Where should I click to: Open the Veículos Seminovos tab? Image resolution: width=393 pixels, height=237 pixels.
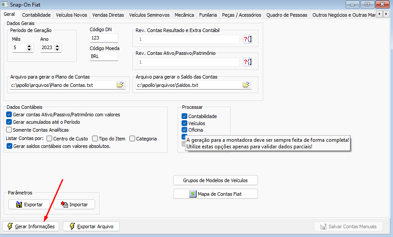click(150, 15)
